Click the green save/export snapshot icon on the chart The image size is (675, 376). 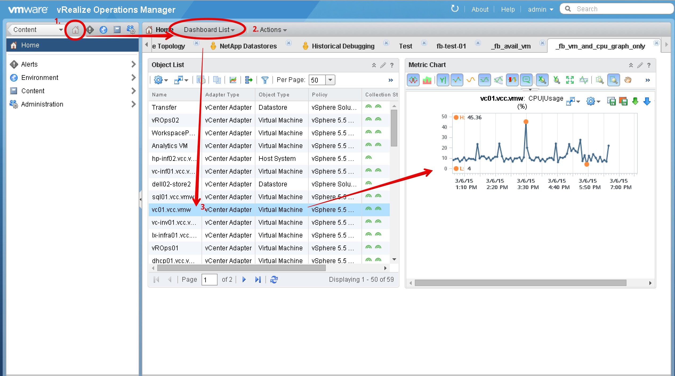(x=612, y=101)
